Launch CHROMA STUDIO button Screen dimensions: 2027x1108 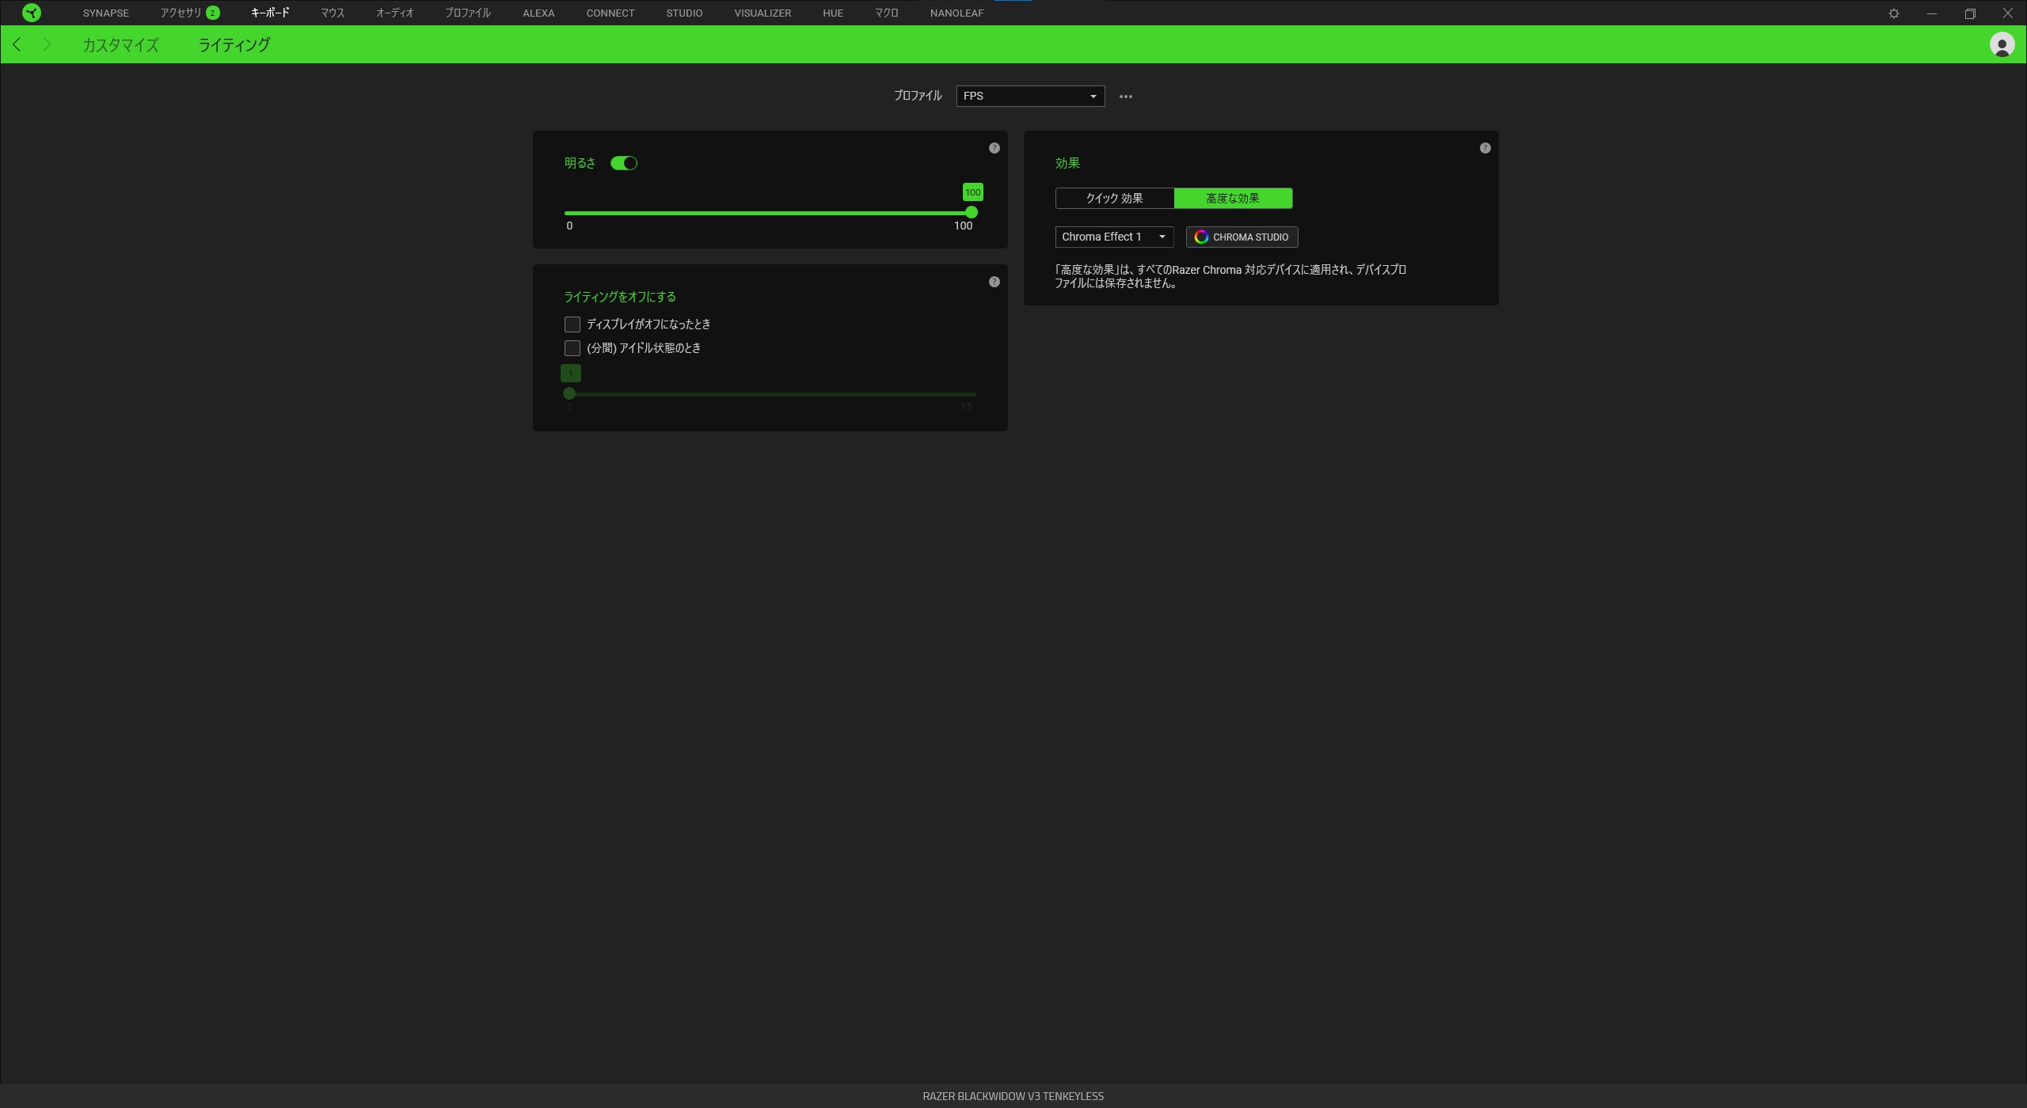1242,237
